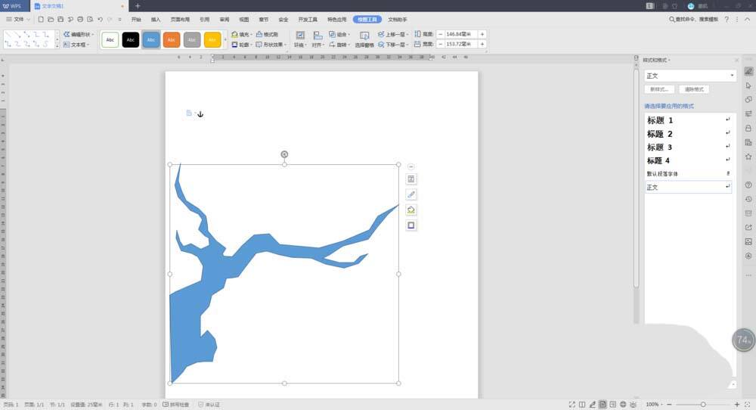
Task: Apply the 标题 2 style from list
Action: 660,134
